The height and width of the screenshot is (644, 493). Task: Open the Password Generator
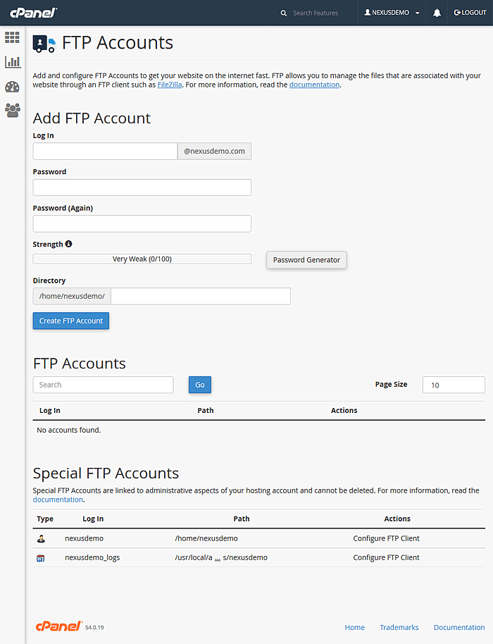coord(306,260)
